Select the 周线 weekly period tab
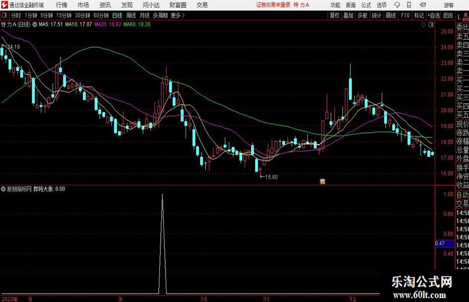This screenshot has height=302, width=469. 131,15
